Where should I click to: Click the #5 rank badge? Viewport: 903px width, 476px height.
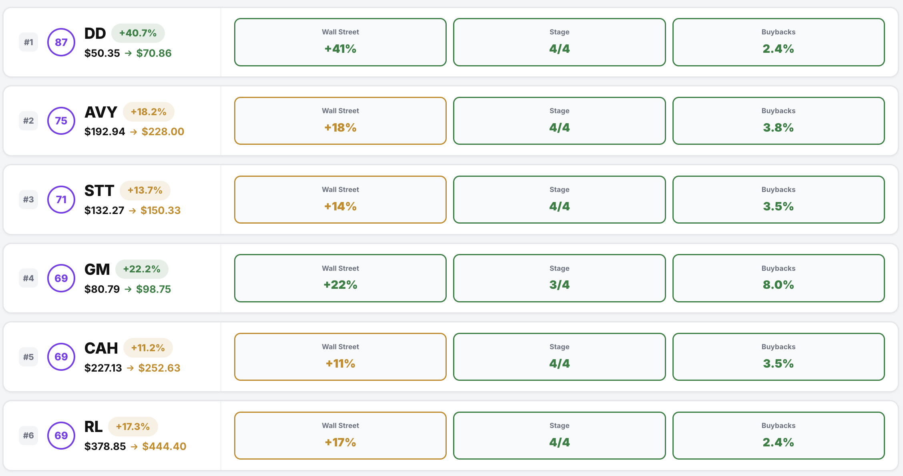(x=28, y=357)
